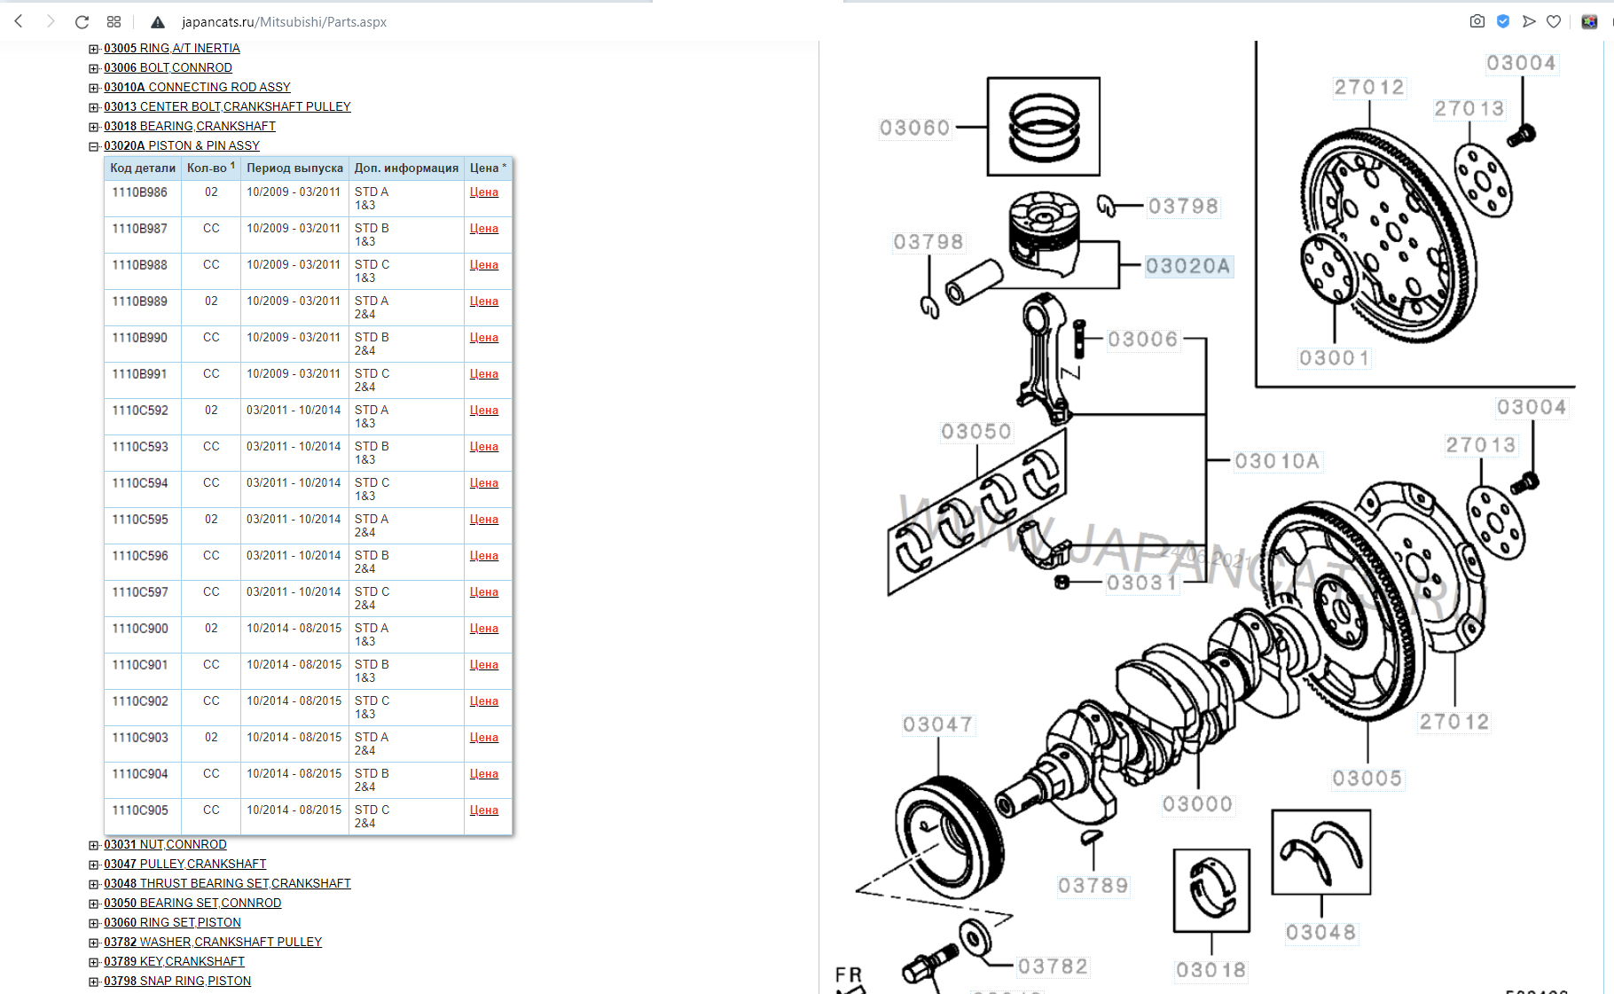Bookmark page with the heart icon
Viewport: 1614px width, 994px height.
pos(1554,21)
